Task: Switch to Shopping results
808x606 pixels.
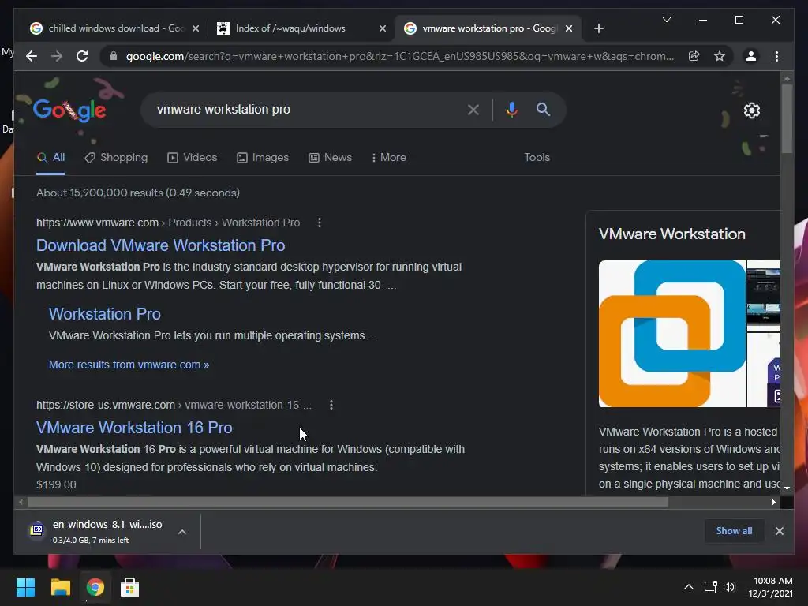Action: pyautogui.click(x=116, y=158)
